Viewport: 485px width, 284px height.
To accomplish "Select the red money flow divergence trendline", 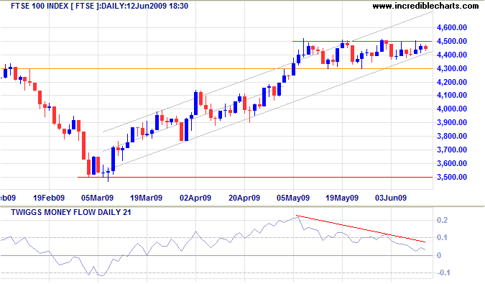I will click(x=361, y=229).
